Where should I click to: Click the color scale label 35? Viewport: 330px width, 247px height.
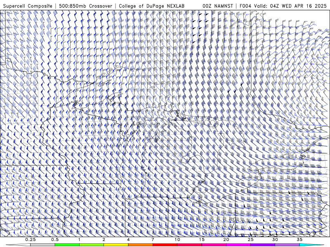tap(299, 240)
